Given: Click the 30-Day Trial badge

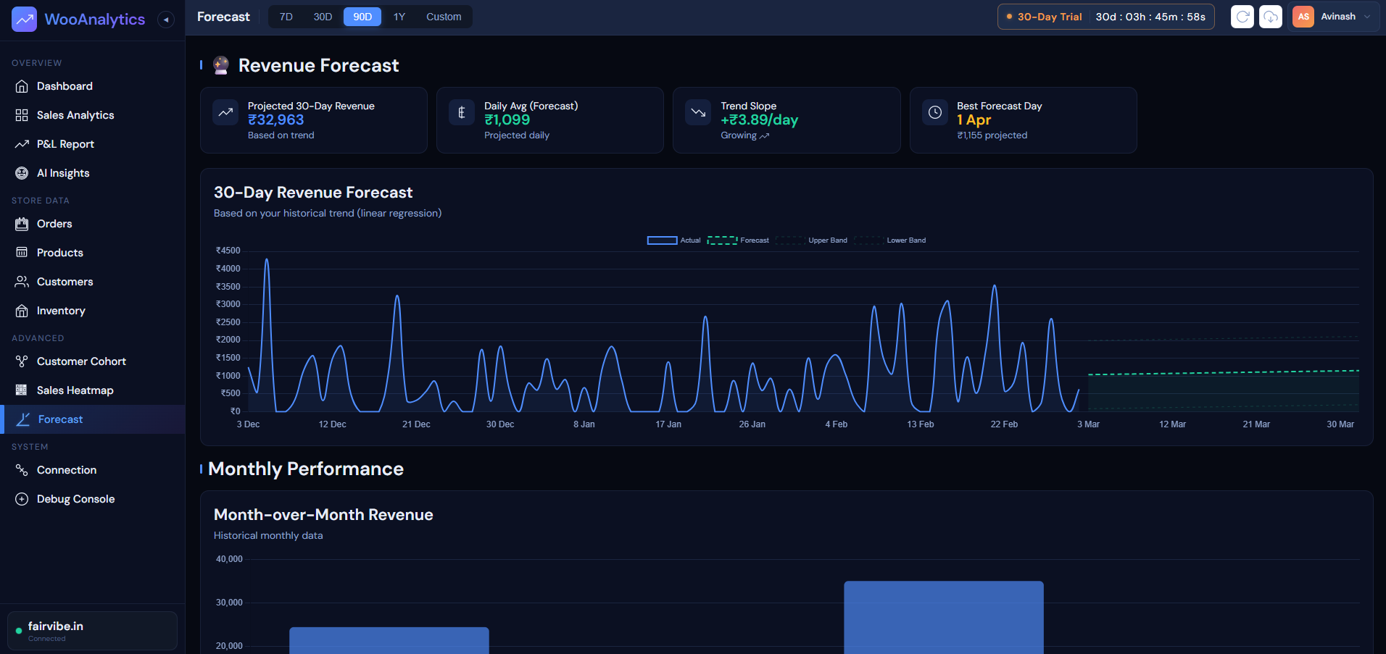Looking at the screenshot, I should 1044,17.
